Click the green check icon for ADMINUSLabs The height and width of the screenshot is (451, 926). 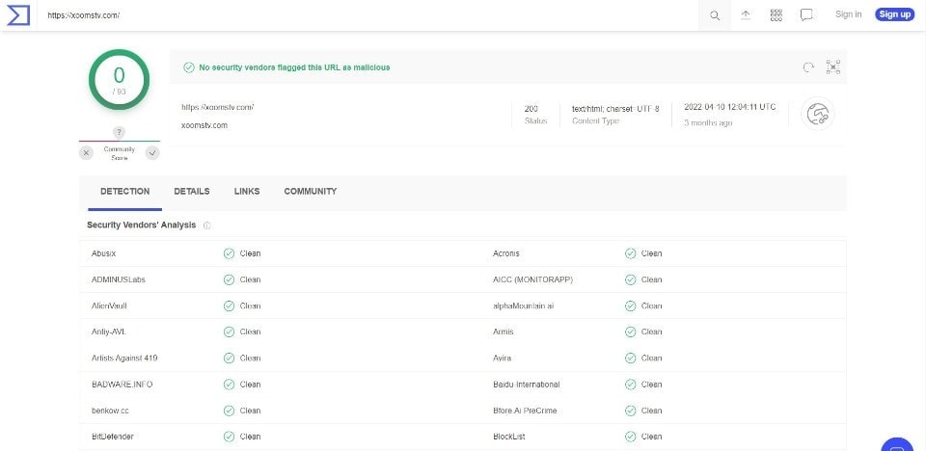(230, 279)
